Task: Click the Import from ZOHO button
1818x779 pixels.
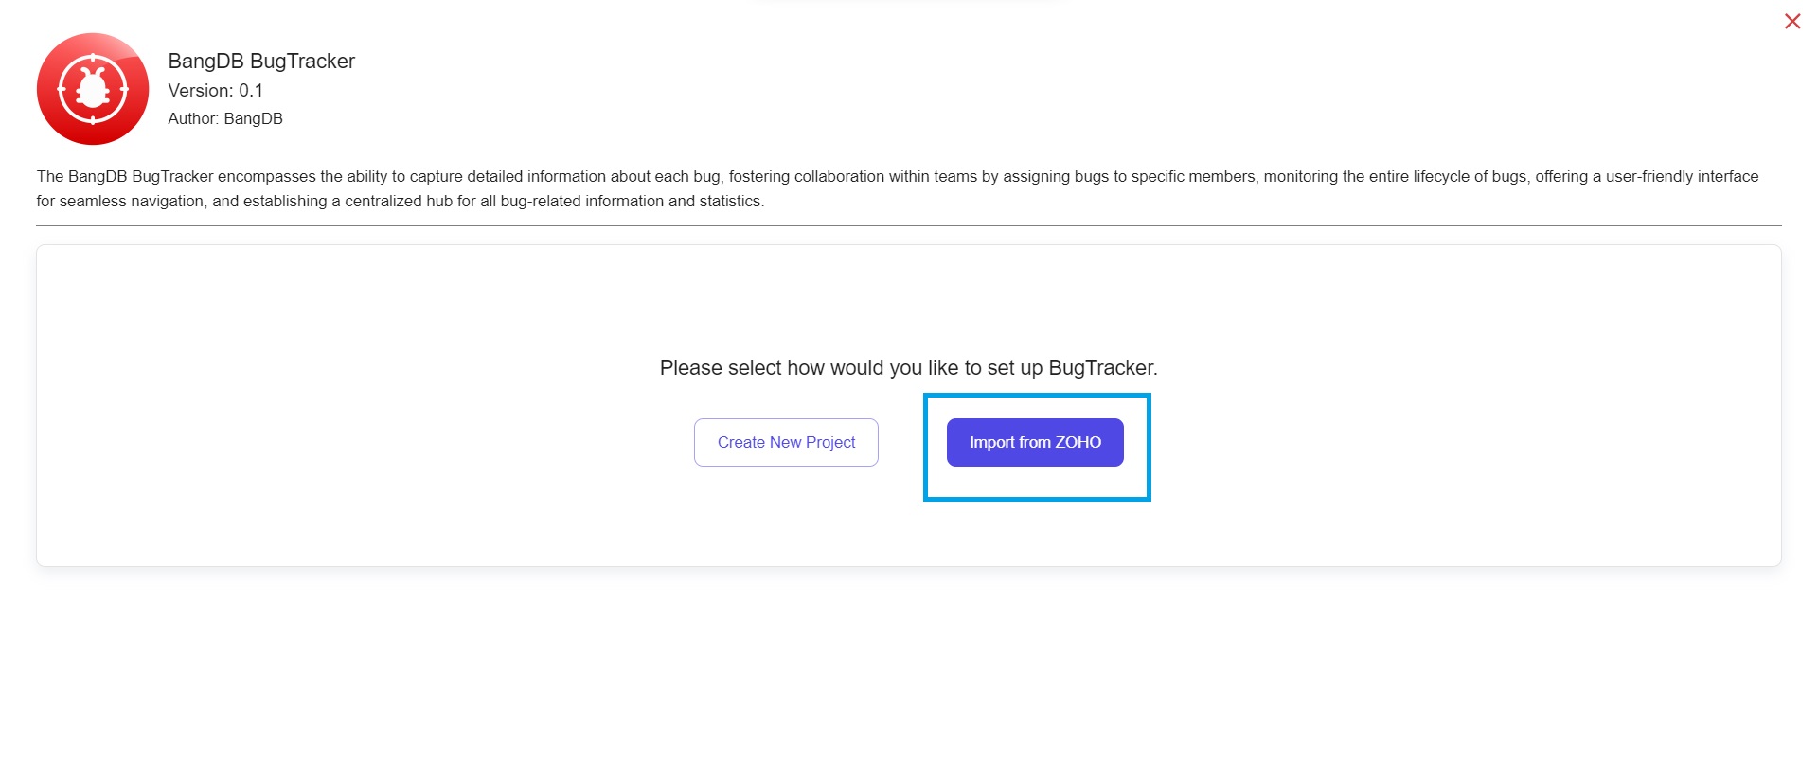Action: (1035, 442)
